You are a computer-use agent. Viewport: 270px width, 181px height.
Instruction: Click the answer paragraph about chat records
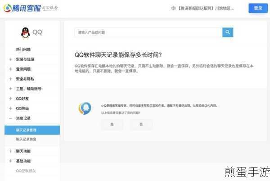tap(164, 68)
